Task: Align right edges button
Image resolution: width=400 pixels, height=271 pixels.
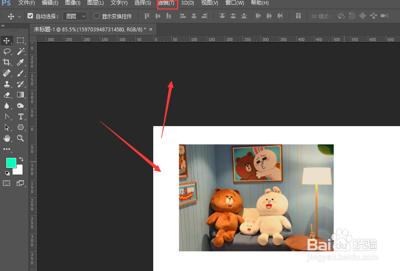Action: coord(204,16)
